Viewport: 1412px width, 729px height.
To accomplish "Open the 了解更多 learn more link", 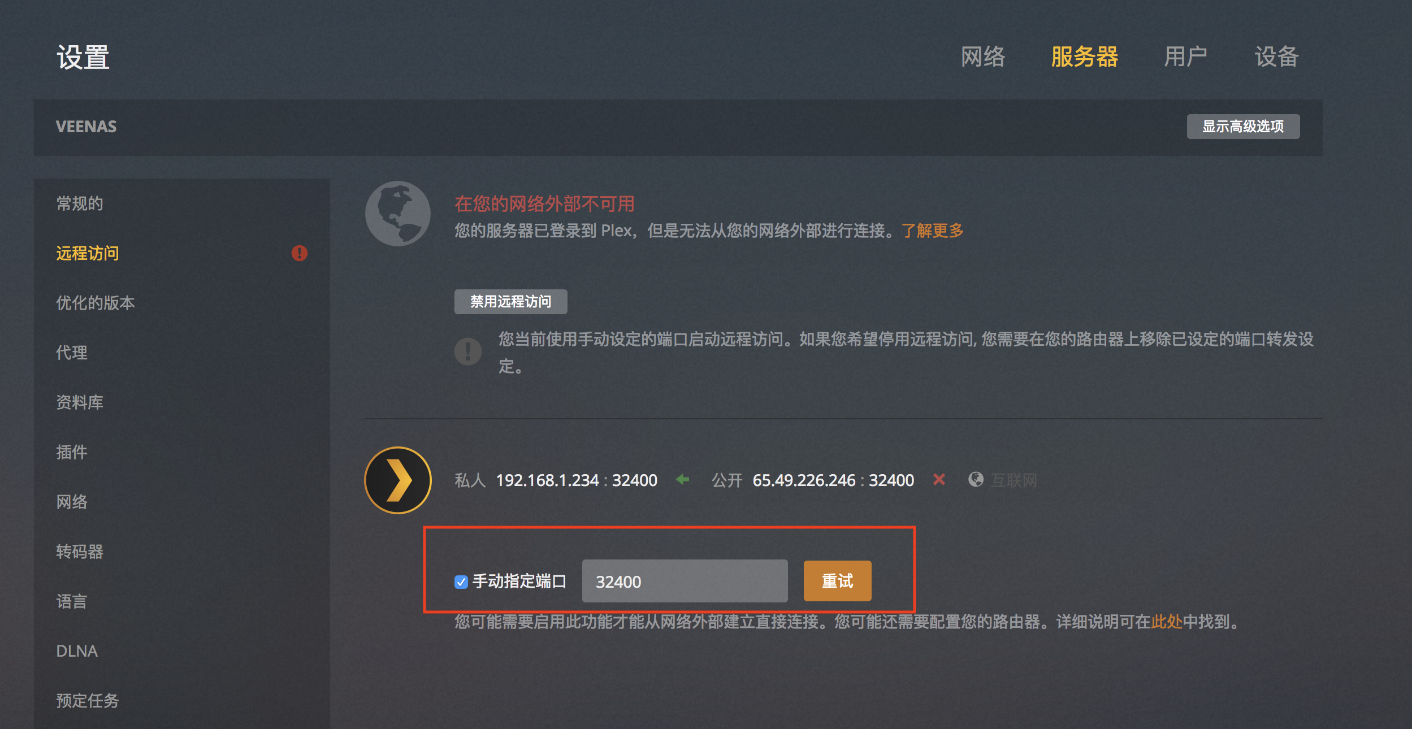I will pos(933,231).
